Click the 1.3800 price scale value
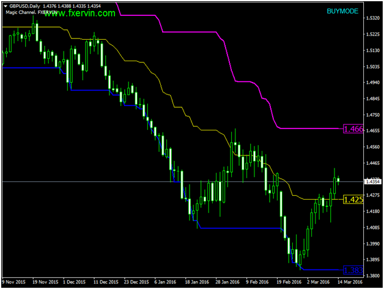 (373, 276)
